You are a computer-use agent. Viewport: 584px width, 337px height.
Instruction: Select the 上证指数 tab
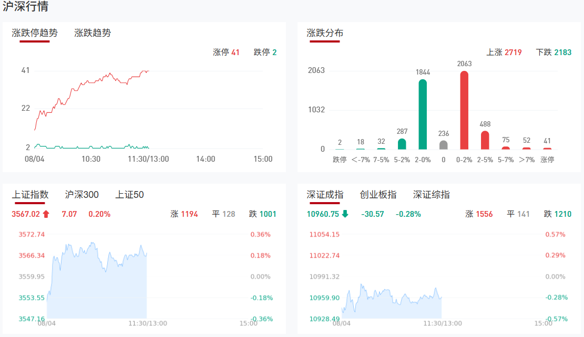tap(30, 195)
